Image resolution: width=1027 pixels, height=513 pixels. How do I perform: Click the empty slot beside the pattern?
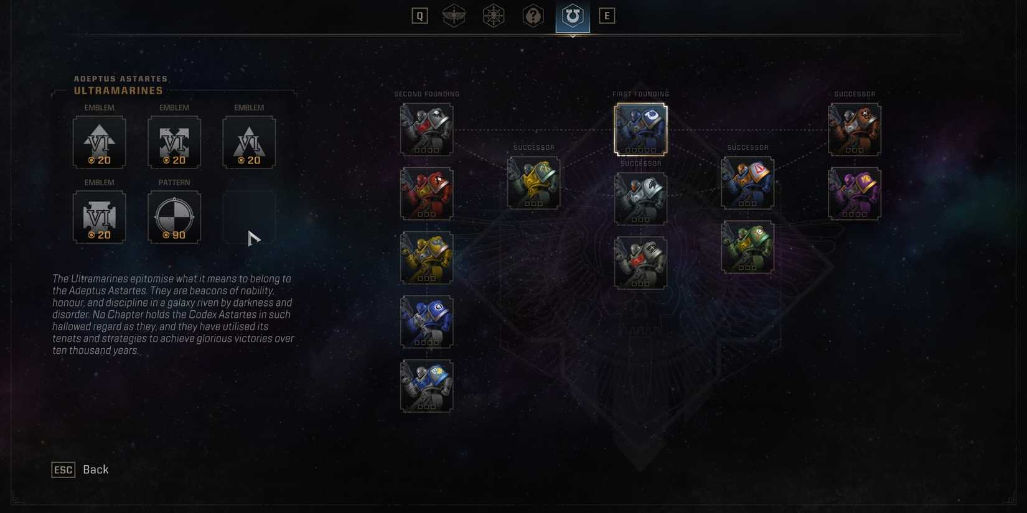pyautogui.click(x=249, y=217)
